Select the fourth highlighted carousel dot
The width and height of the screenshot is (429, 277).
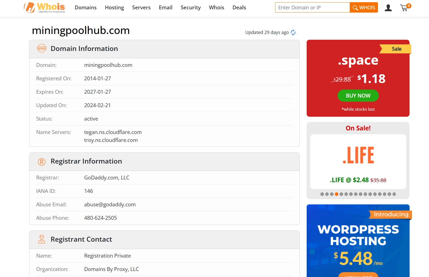[337, 194]
